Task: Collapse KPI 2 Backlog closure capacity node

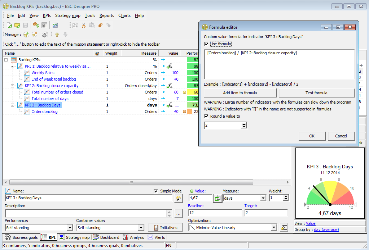Action: [13, 86]
